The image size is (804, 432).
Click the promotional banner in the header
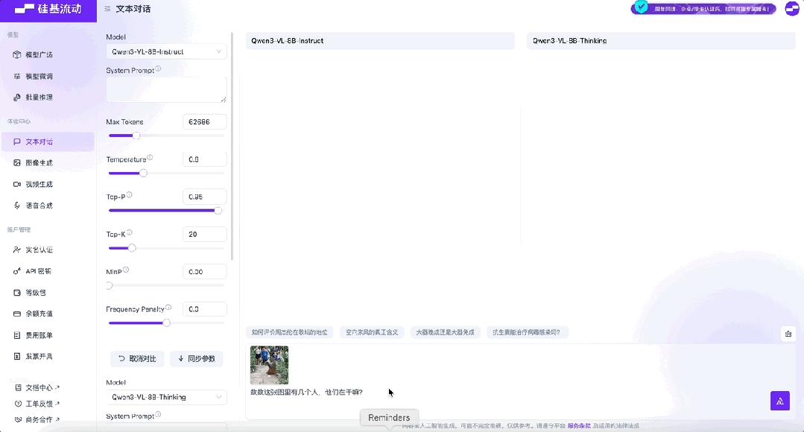pos(703,9)
